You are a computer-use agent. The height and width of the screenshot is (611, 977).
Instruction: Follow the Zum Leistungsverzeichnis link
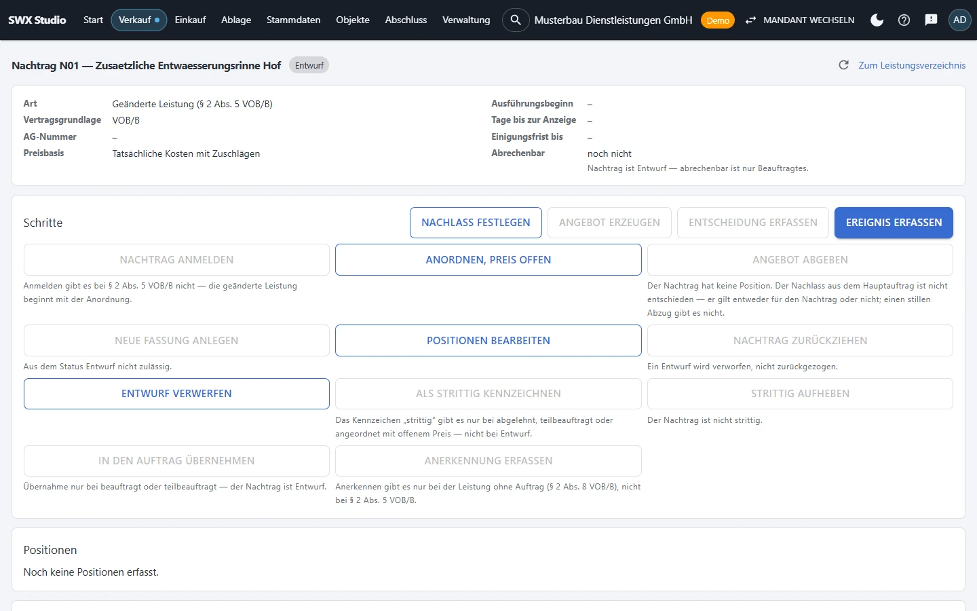pyautogui.click(x=912, y=65)
